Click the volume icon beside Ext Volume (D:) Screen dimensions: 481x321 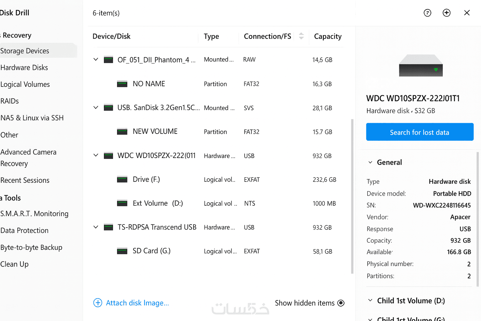[x=122, y=203]
